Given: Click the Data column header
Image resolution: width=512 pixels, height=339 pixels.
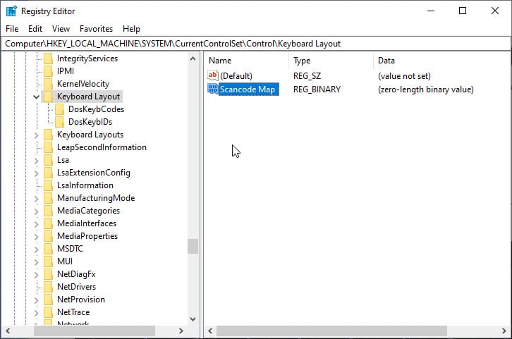Looking at the screenshot, I should coord(441,61).
